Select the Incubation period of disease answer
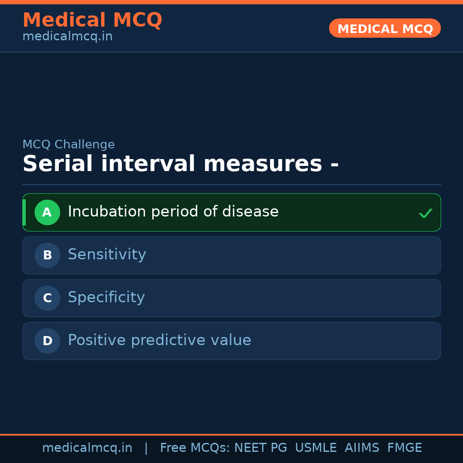Screen dimensions: 463x463 (173, 212)
